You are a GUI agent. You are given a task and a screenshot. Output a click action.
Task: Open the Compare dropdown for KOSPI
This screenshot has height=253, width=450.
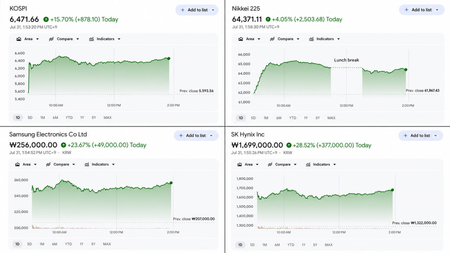point(64,39)
